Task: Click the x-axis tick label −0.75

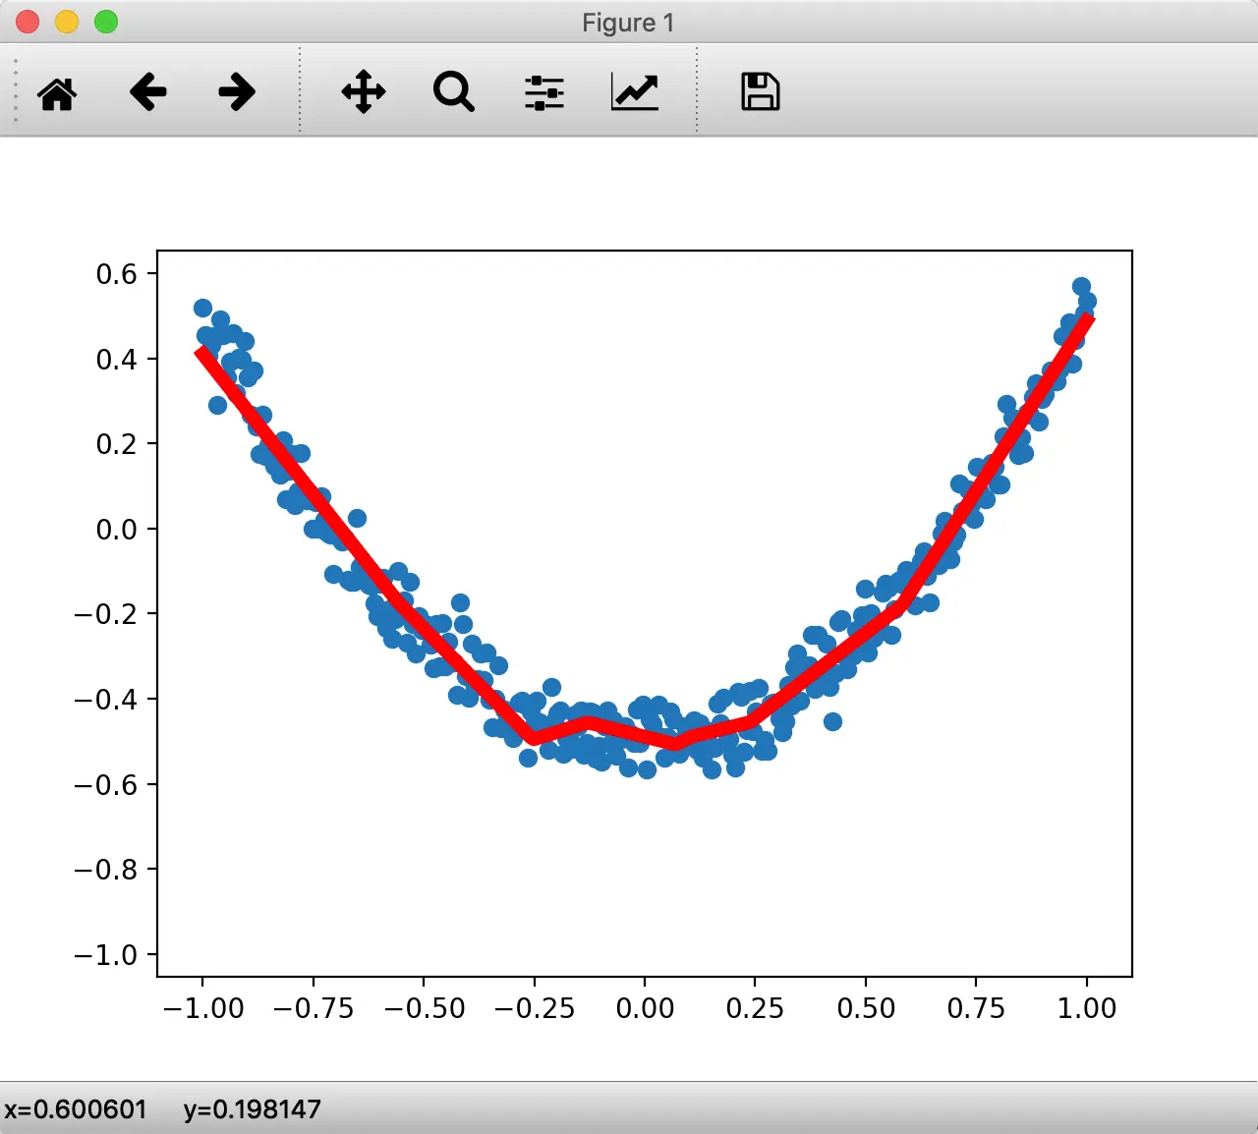Action: click(x=314, y=1008)
